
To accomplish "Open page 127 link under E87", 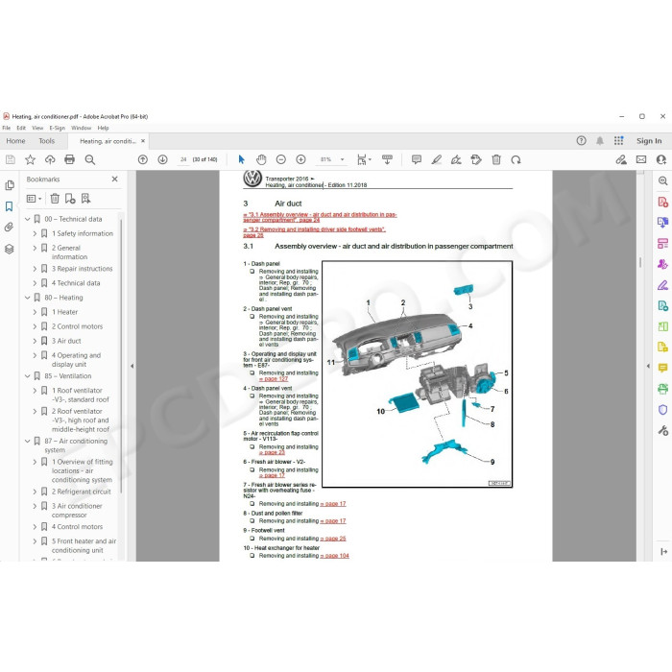I will point(274,379).
